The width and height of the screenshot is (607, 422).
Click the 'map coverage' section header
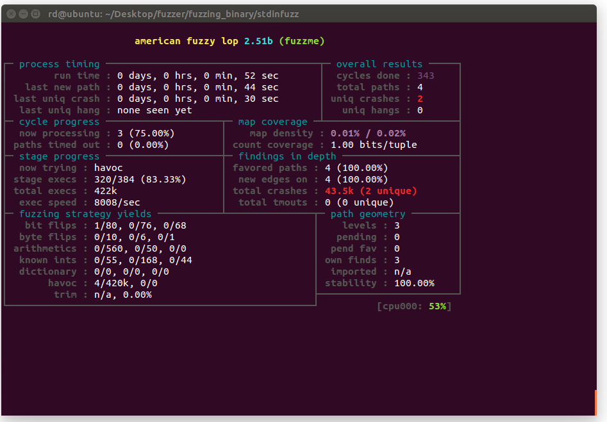coord(272,122)
